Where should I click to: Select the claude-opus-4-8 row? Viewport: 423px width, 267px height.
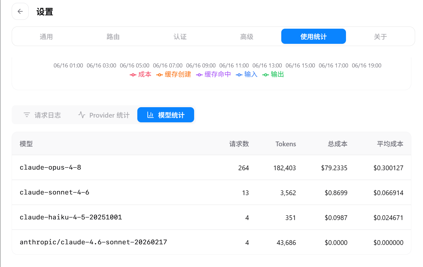[211, 167]
